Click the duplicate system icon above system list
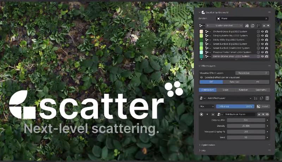 coord(252,26)
